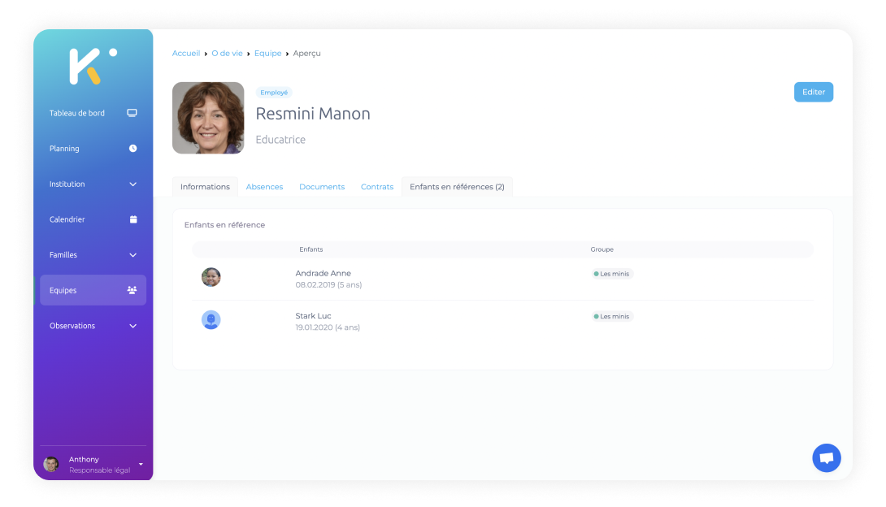Switch to the Absences tab
The width and height of the screenshot is (886, 507).
[x=264, y=187]
